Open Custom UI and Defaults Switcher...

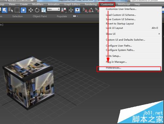(x=131, y=40)
